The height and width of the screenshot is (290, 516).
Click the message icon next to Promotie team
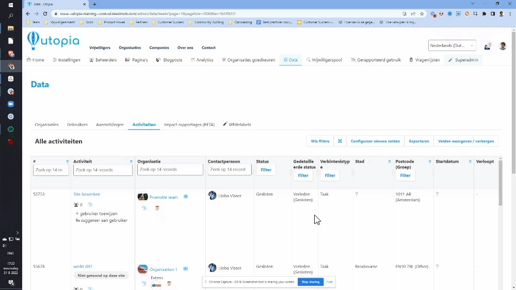pyautogui.click(x=186, y=197)
